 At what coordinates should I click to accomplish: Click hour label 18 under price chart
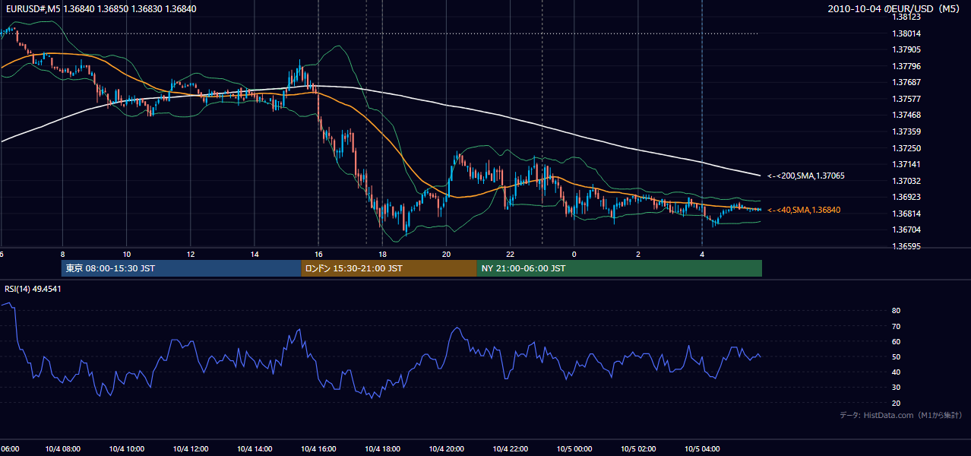[382, 254]
